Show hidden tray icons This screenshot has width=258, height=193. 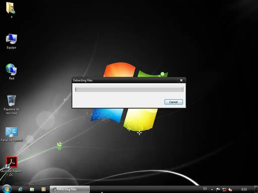click(212, 189)
